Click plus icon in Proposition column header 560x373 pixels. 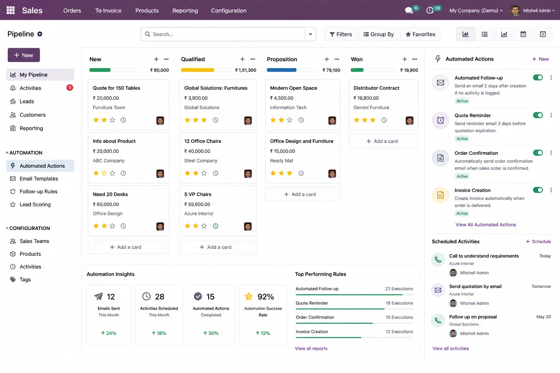pos(327,59)
